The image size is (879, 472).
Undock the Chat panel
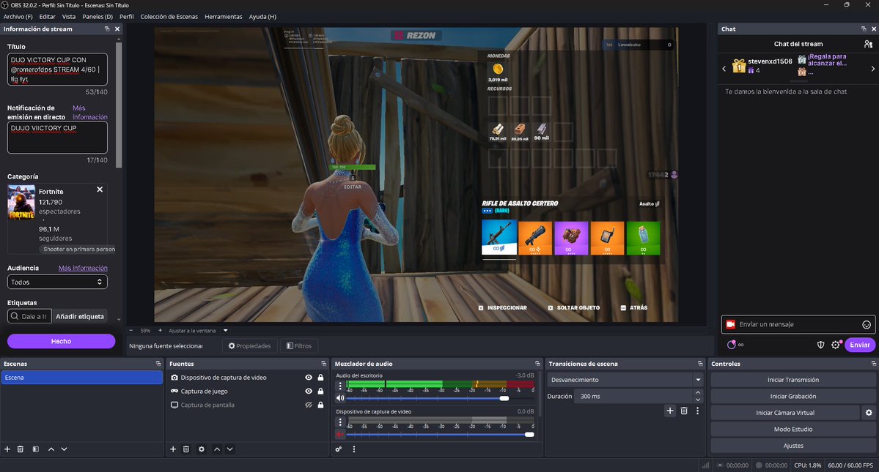pyautogui.click(x=864, y=29)
